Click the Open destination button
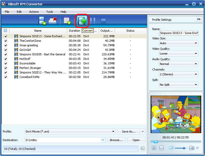The height and width of the screenshot is (156, 205). [x=136, y=140]
